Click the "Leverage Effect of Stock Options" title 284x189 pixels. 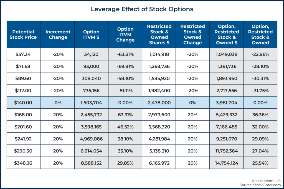point(142,9)
